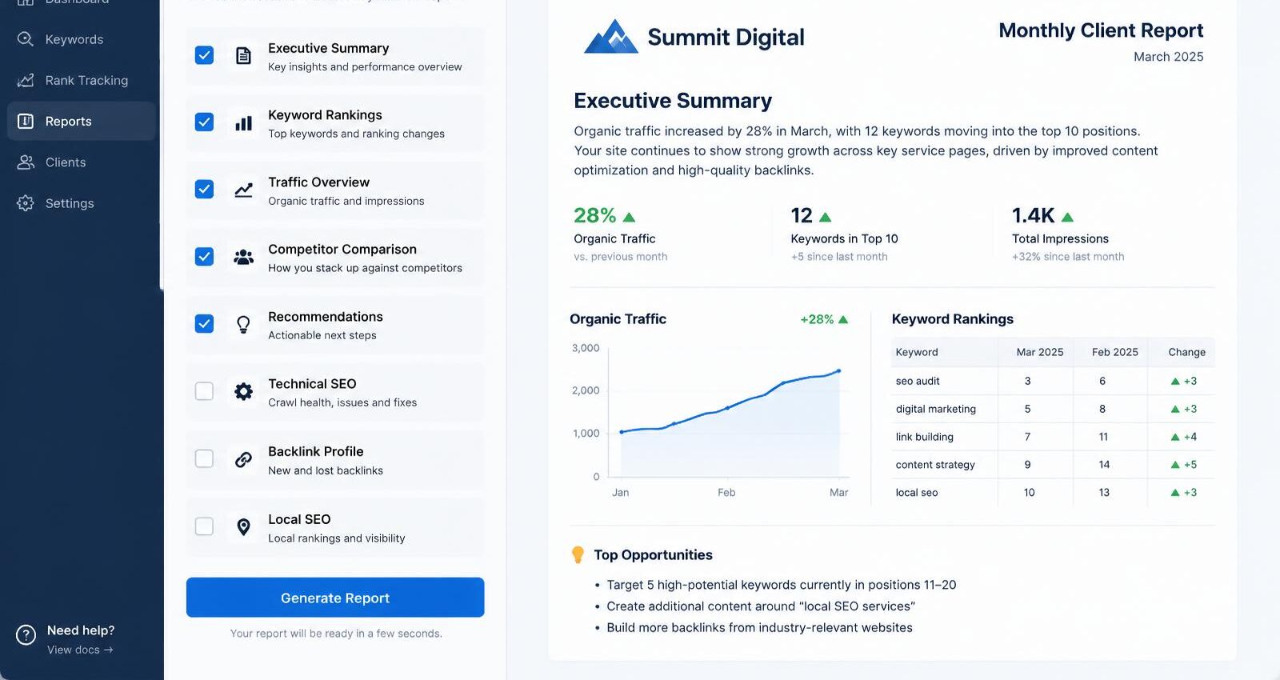Screen dimensions: 1280x680
Task: Click the Rank Tracking chart icon
Action: pos(26,80)
